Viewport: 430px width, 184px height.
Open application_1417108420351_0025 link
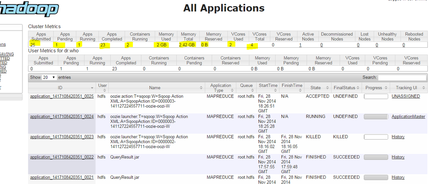tap(62, 96)
